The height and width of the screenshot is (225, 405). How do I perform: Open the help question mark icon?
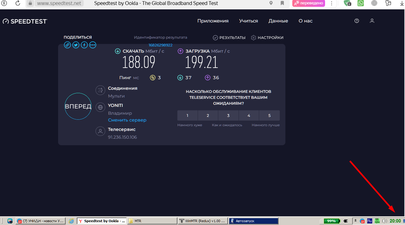[357, 21]
